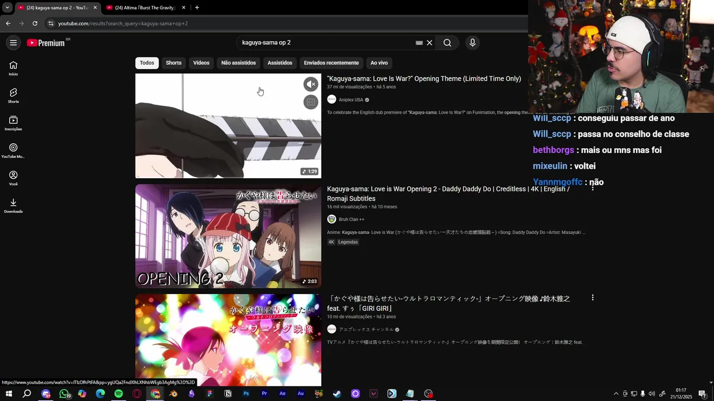The height and width of the screenshot is (401, 714).
Task: Expand the hidden system tray icons
Action: click(616, 394)
